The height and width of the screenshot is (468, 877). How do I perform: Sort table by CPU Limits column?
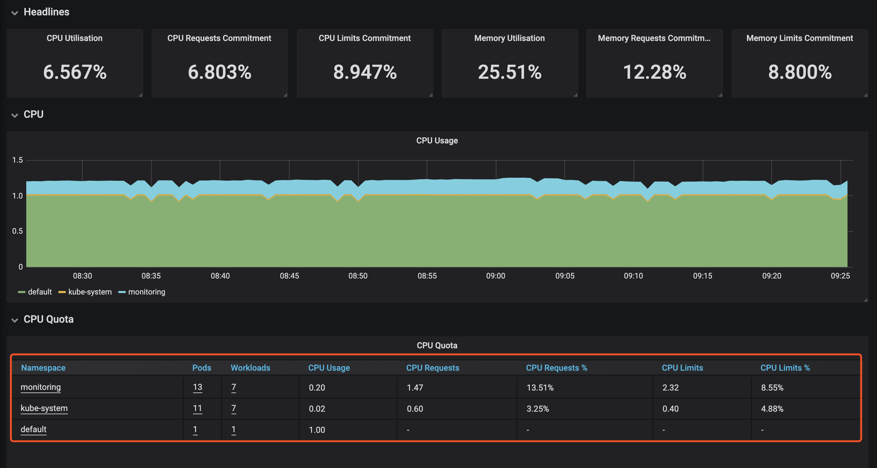682,368
